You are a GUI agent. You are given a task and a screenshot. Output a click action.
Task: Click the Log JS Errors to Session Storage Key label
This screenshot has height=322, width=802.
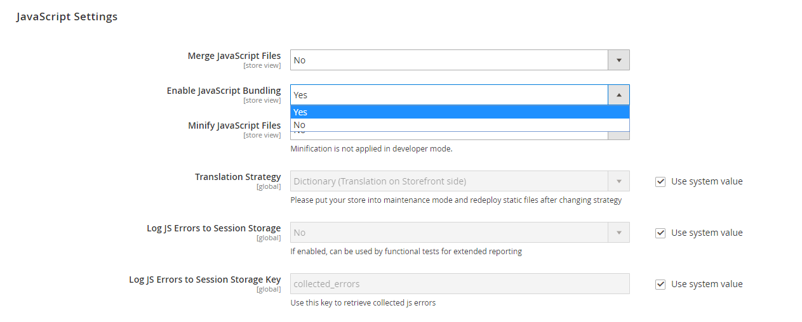click(x=205, y=280)
